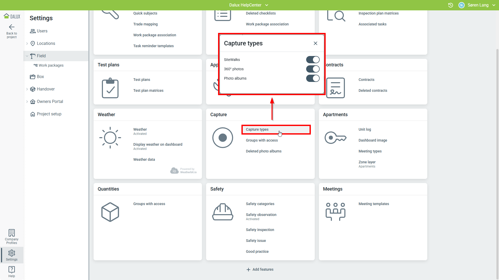Expand the Locations tree item

tap(27, 44)
